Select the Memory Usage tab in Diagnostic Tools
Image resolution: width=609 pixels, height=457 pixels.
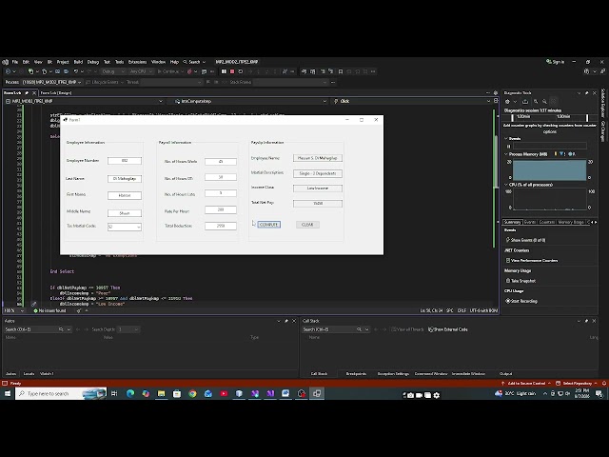pos(571,222)
